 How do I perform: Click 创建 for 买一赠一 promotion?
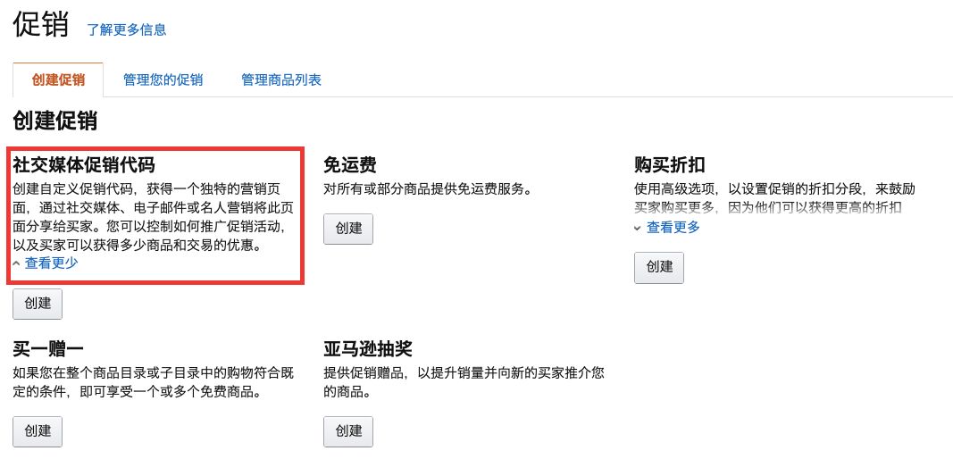38,431
